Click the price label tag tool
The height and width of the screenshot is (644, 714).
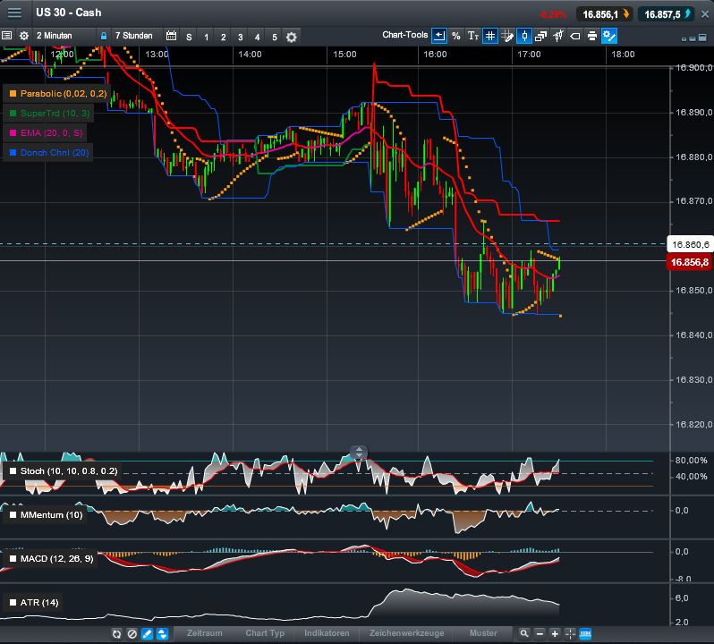coord(575,36)
